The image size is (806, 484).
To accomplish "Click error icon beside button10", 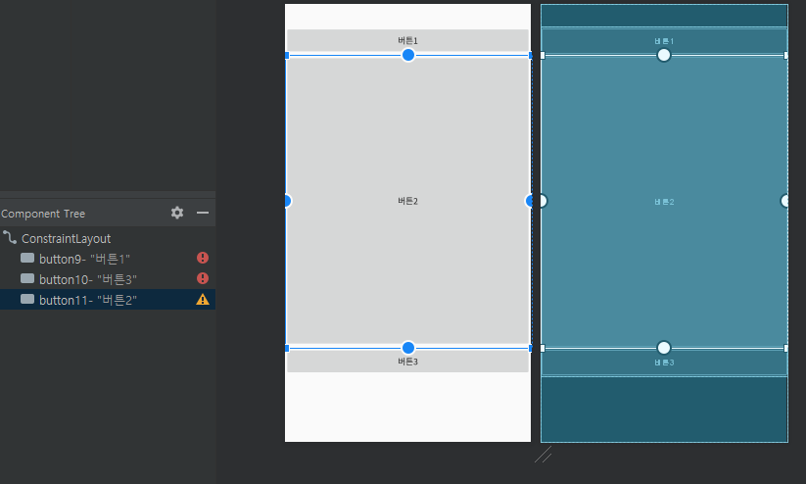I will pyautogui.click(x=203, y=278).
